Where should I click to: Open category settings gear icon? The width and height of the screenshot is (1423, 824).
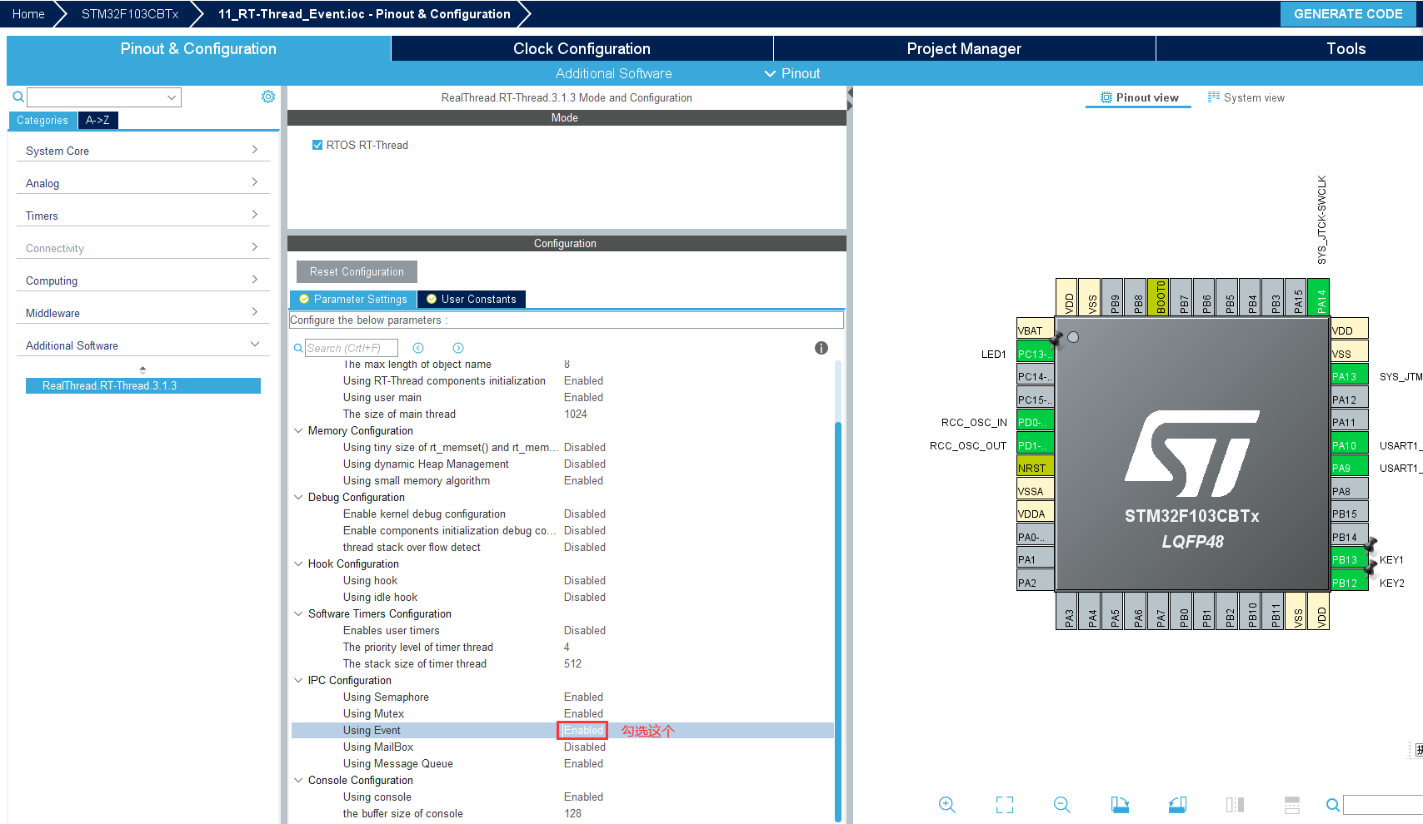click(268, 97)
